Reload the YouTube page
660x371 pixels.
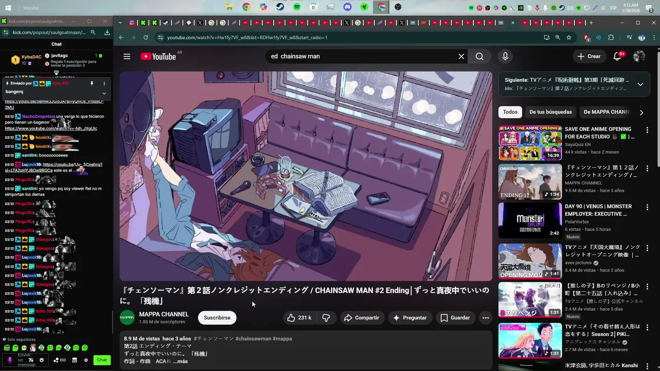(146, 38)
